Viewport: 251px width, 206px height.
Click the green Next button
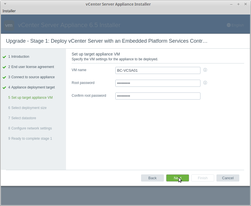[178, 178]
